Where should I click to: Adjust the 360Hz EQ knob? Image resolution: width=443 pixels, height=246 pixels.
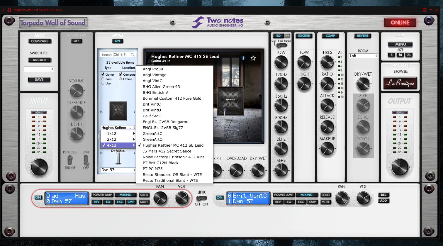[281, 106]
